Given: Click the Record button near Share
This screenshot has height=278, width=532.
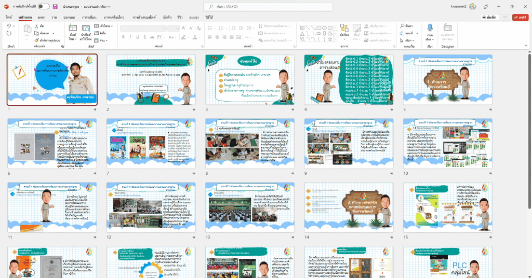Looking at the screenshot, I should point(489,17).
